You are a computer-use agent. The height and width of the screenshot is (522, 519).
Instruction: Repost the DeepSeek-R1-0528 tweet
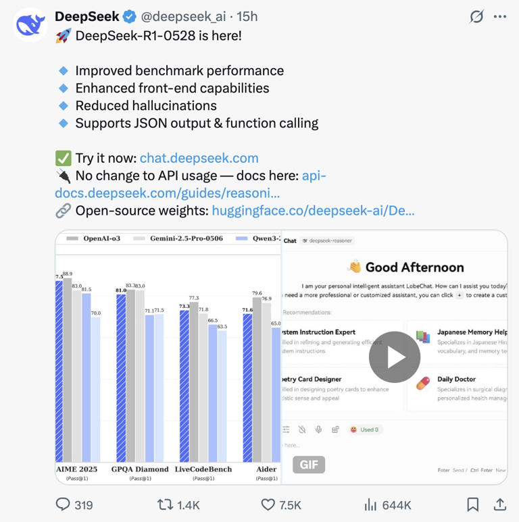click(165, 504)
